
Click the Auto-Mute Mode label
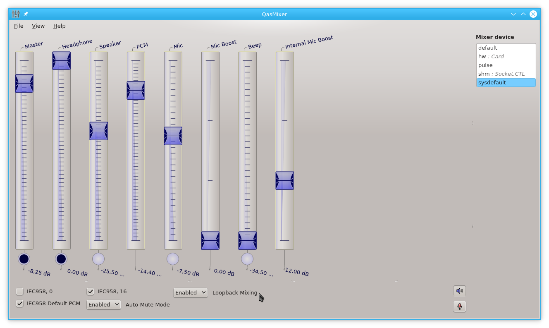(148, 304)
